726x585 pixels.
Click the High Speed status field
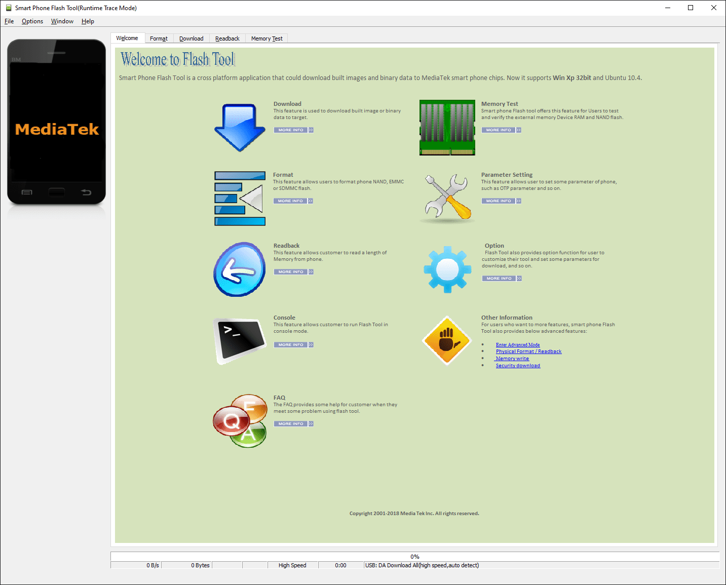[293, 565]
